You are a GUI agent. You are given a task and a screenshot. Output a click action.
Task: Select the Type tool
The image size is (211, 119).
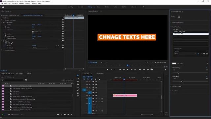(x=78, y=96)
